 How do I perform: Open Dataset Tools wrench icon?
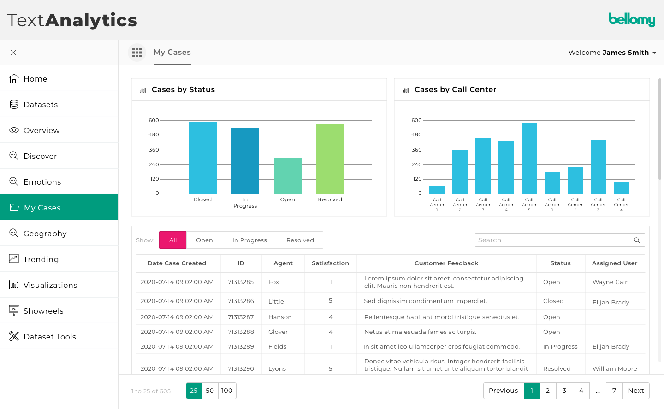(14, 336)
